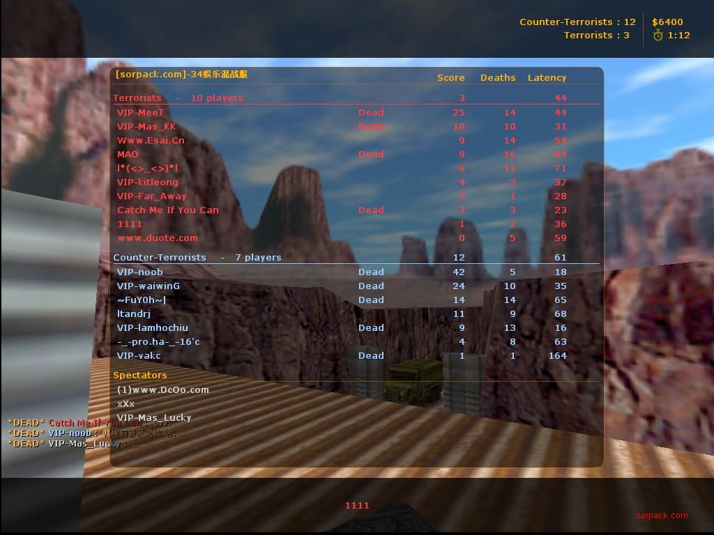
Task: Click the Latency column header
Action: (x=547, y=77)
